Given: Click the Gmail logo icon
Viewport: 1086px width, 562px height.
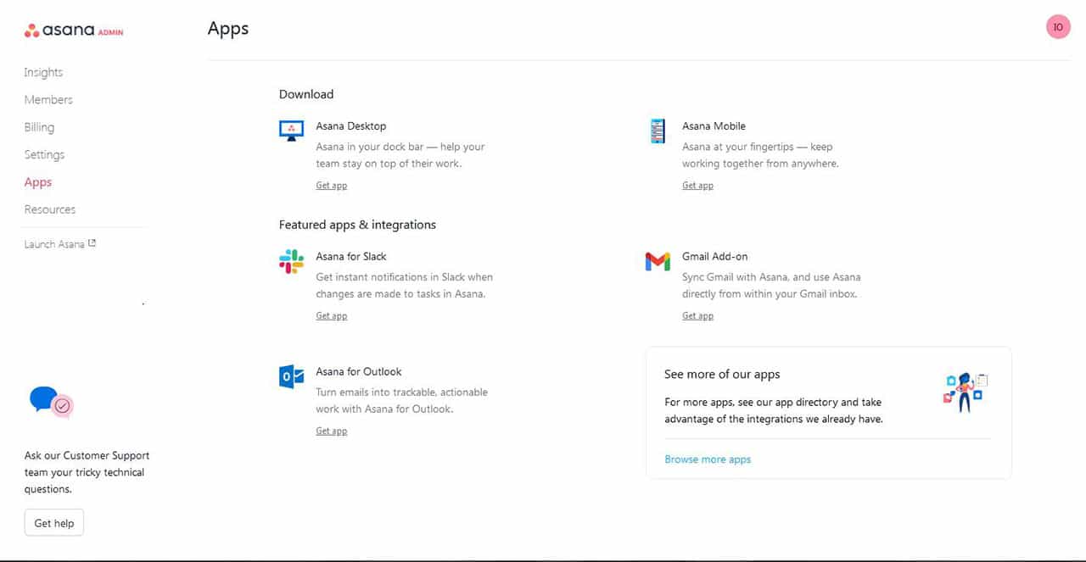Looking at the screenshot, I should click(658, 262).
